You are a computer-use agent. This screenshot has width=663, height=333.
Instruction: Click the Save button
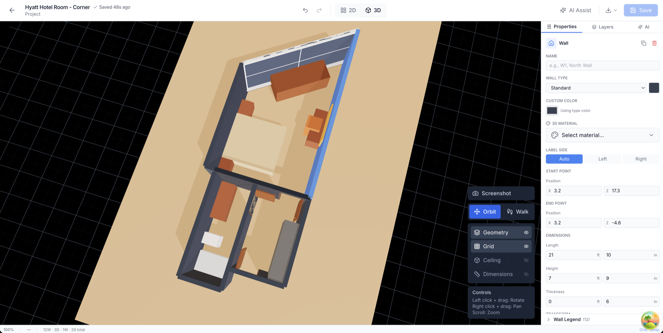(641, 10)
